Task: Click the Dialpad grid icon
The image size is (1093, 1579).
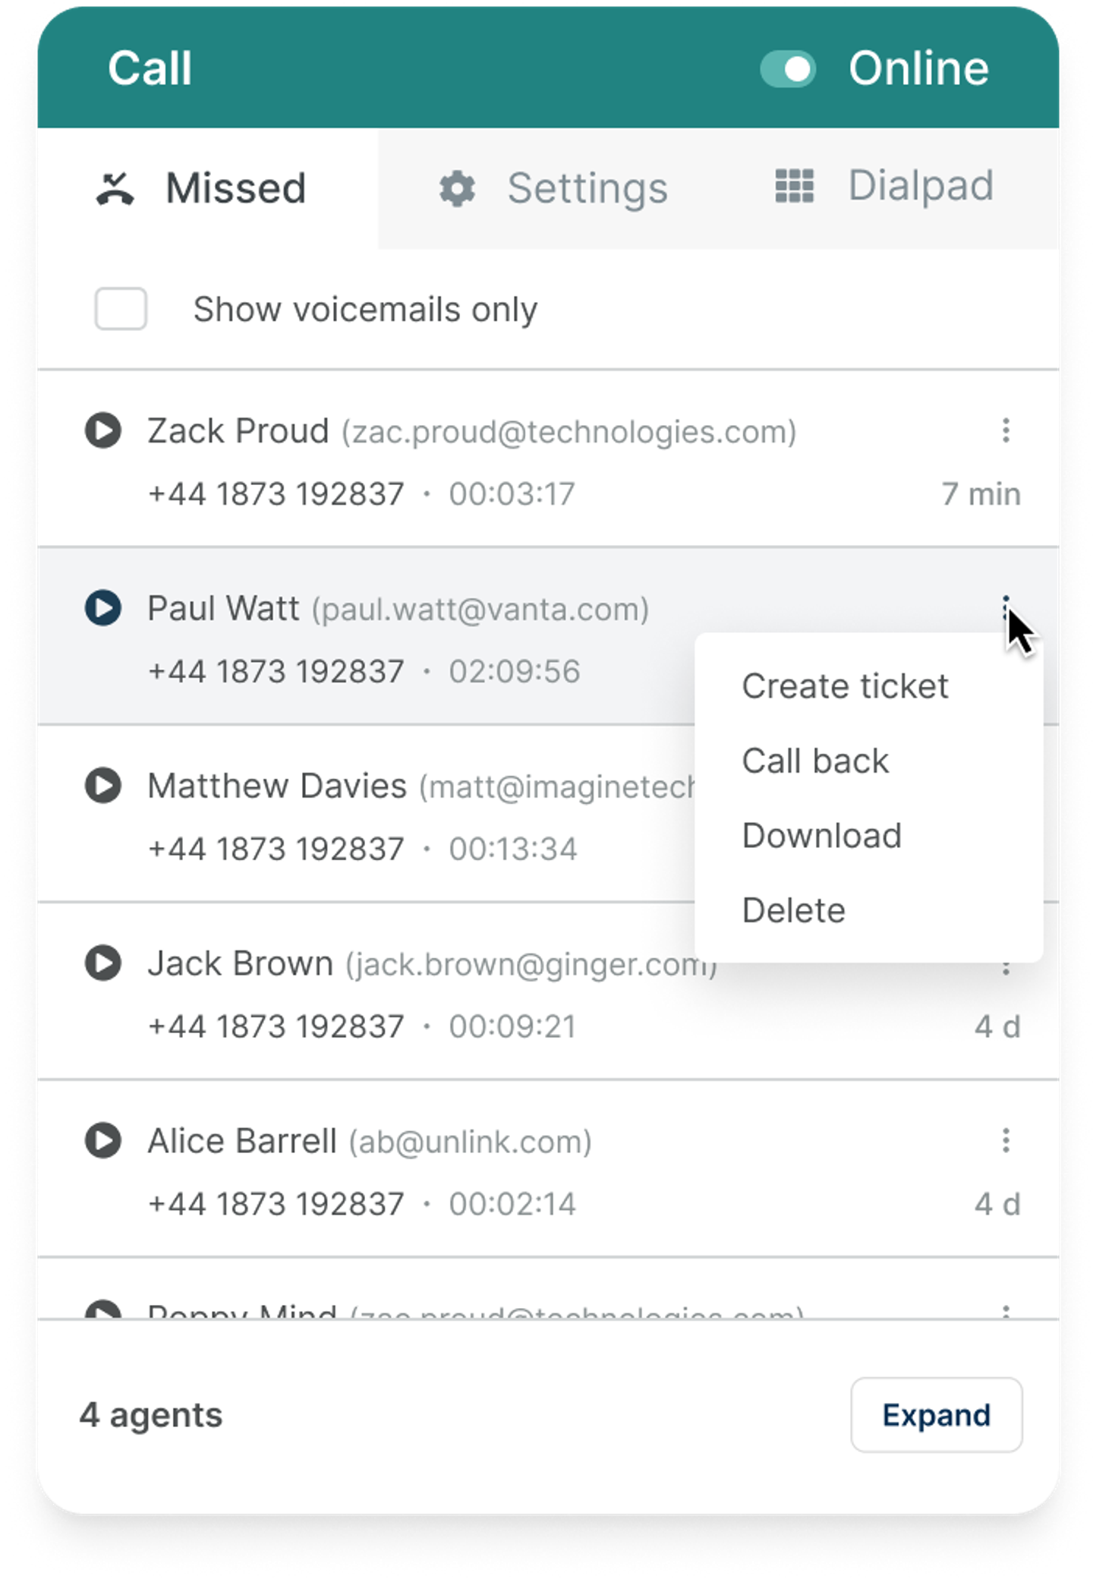Action: click(x=794, y=187)
